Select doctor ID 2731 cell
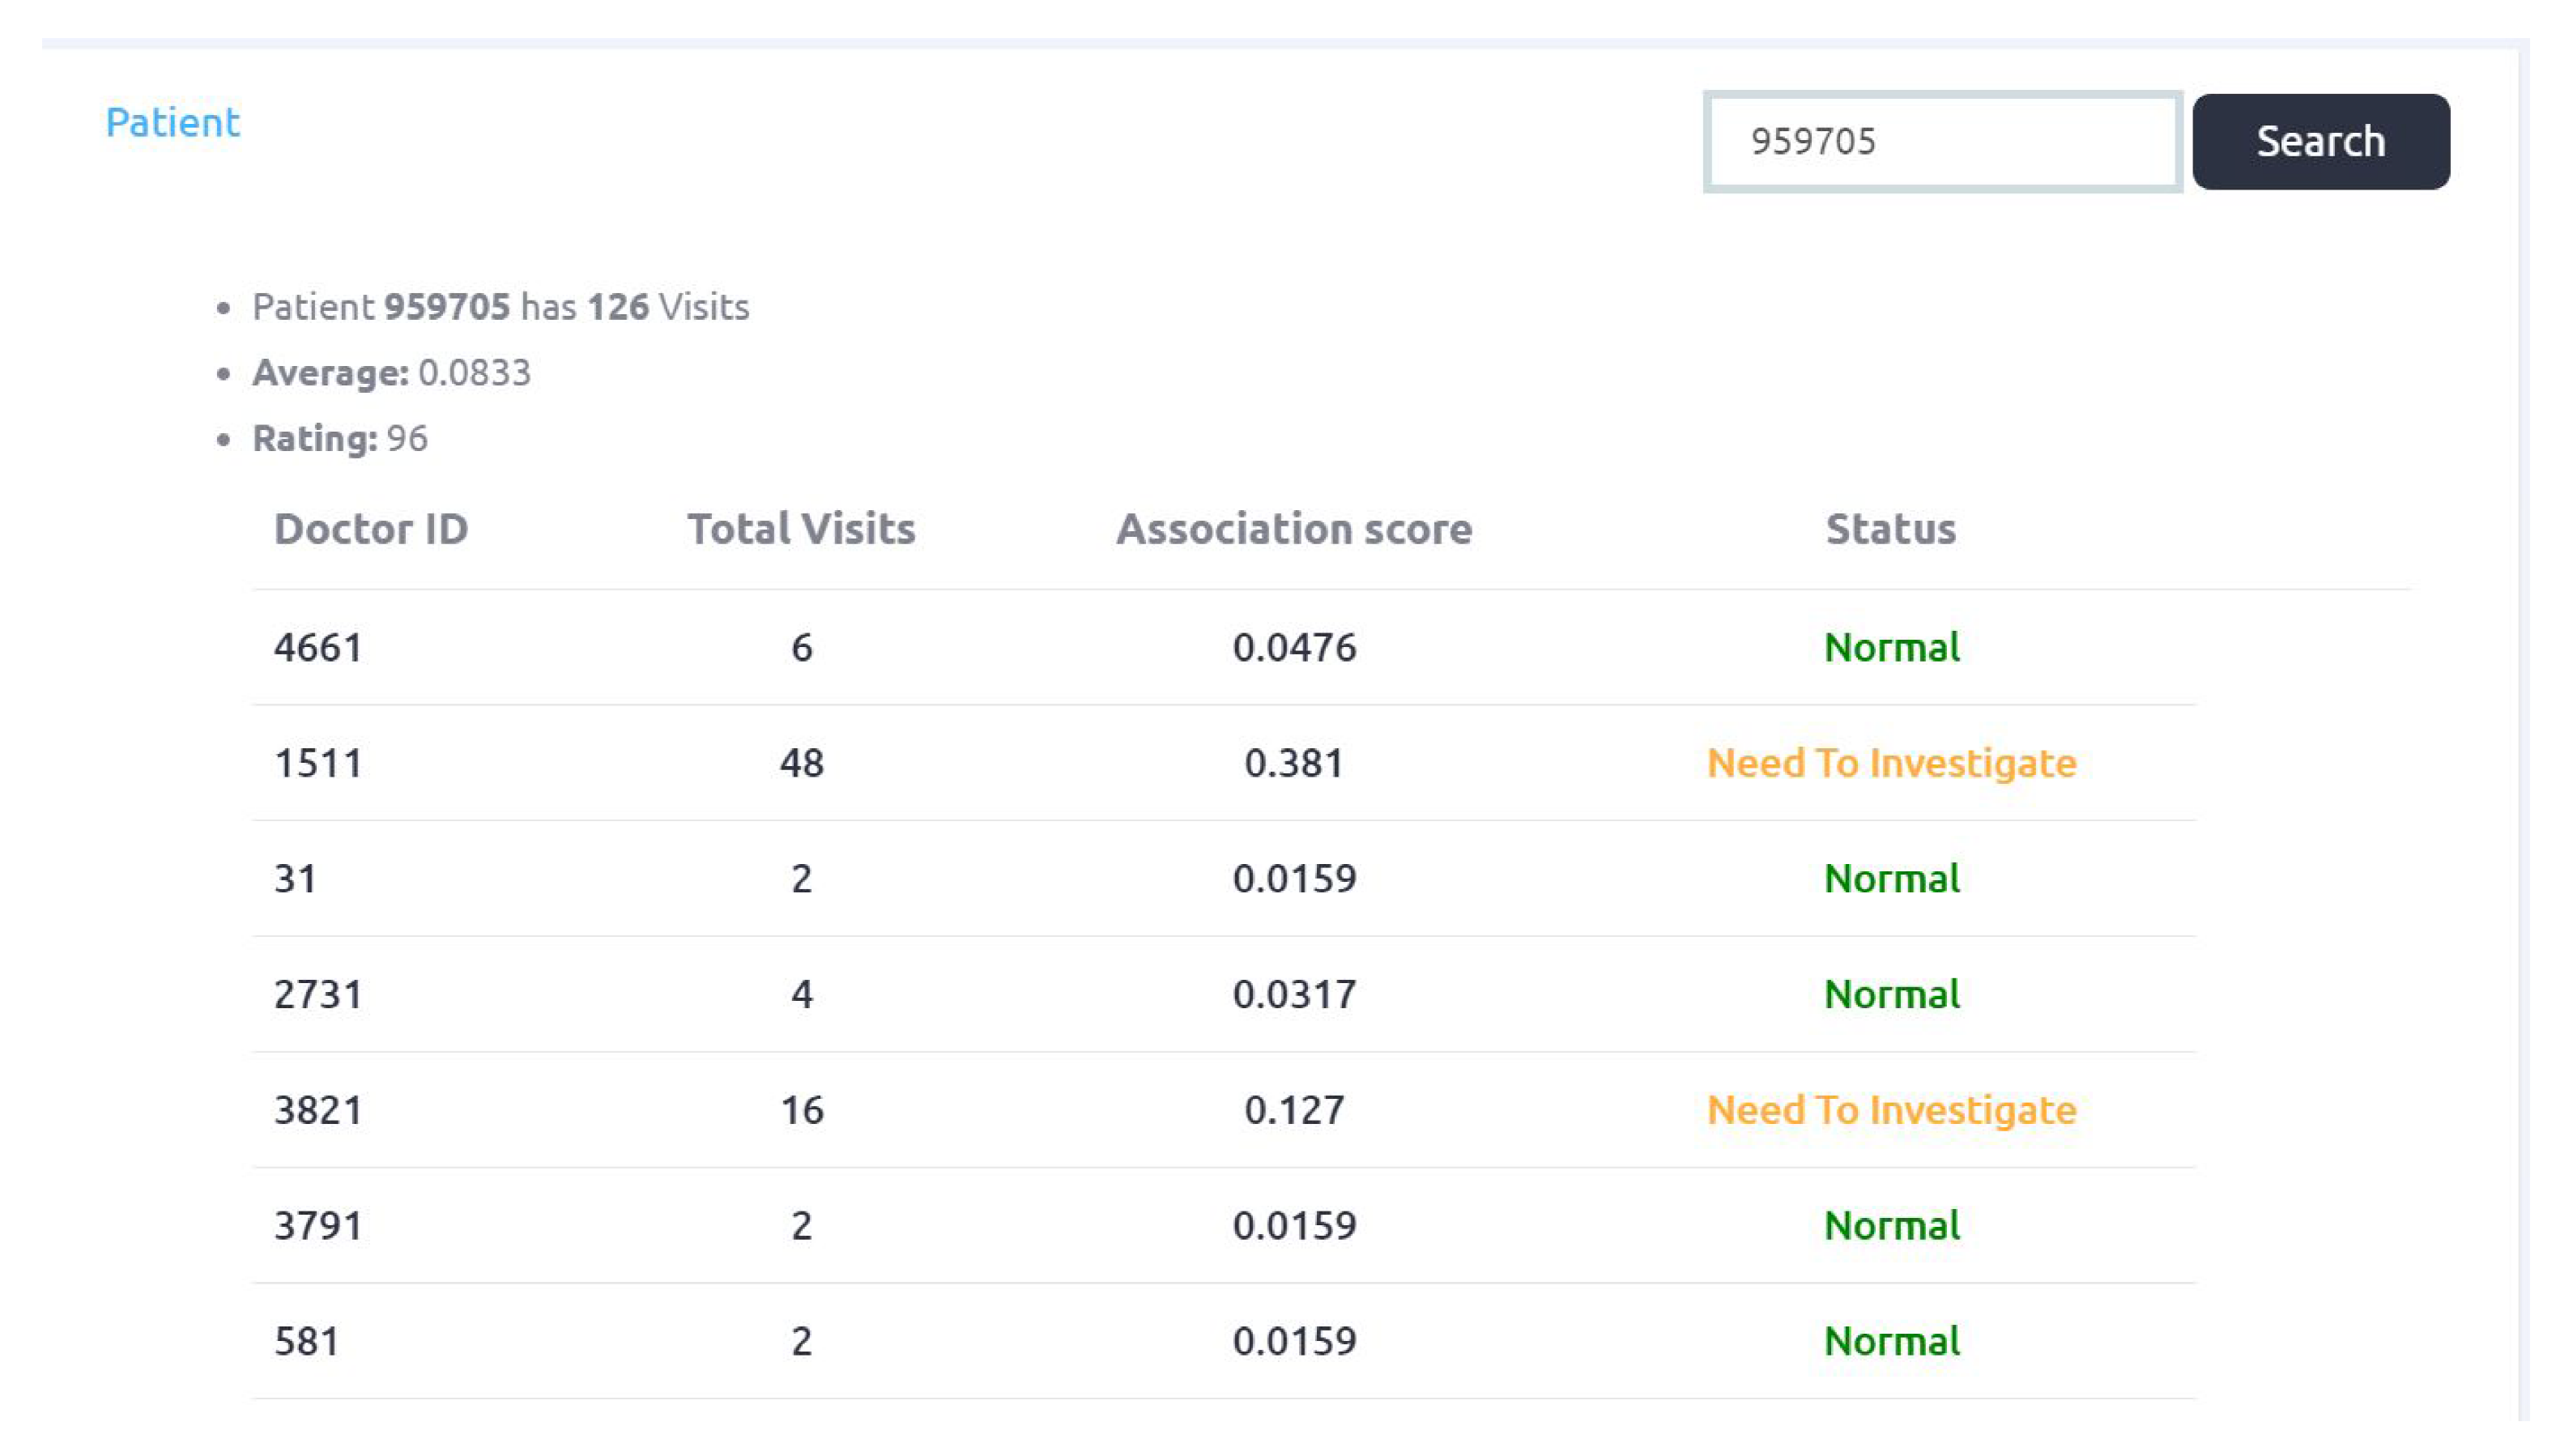Viewport: 2569px width, 1456px height. tap(318, 994)
